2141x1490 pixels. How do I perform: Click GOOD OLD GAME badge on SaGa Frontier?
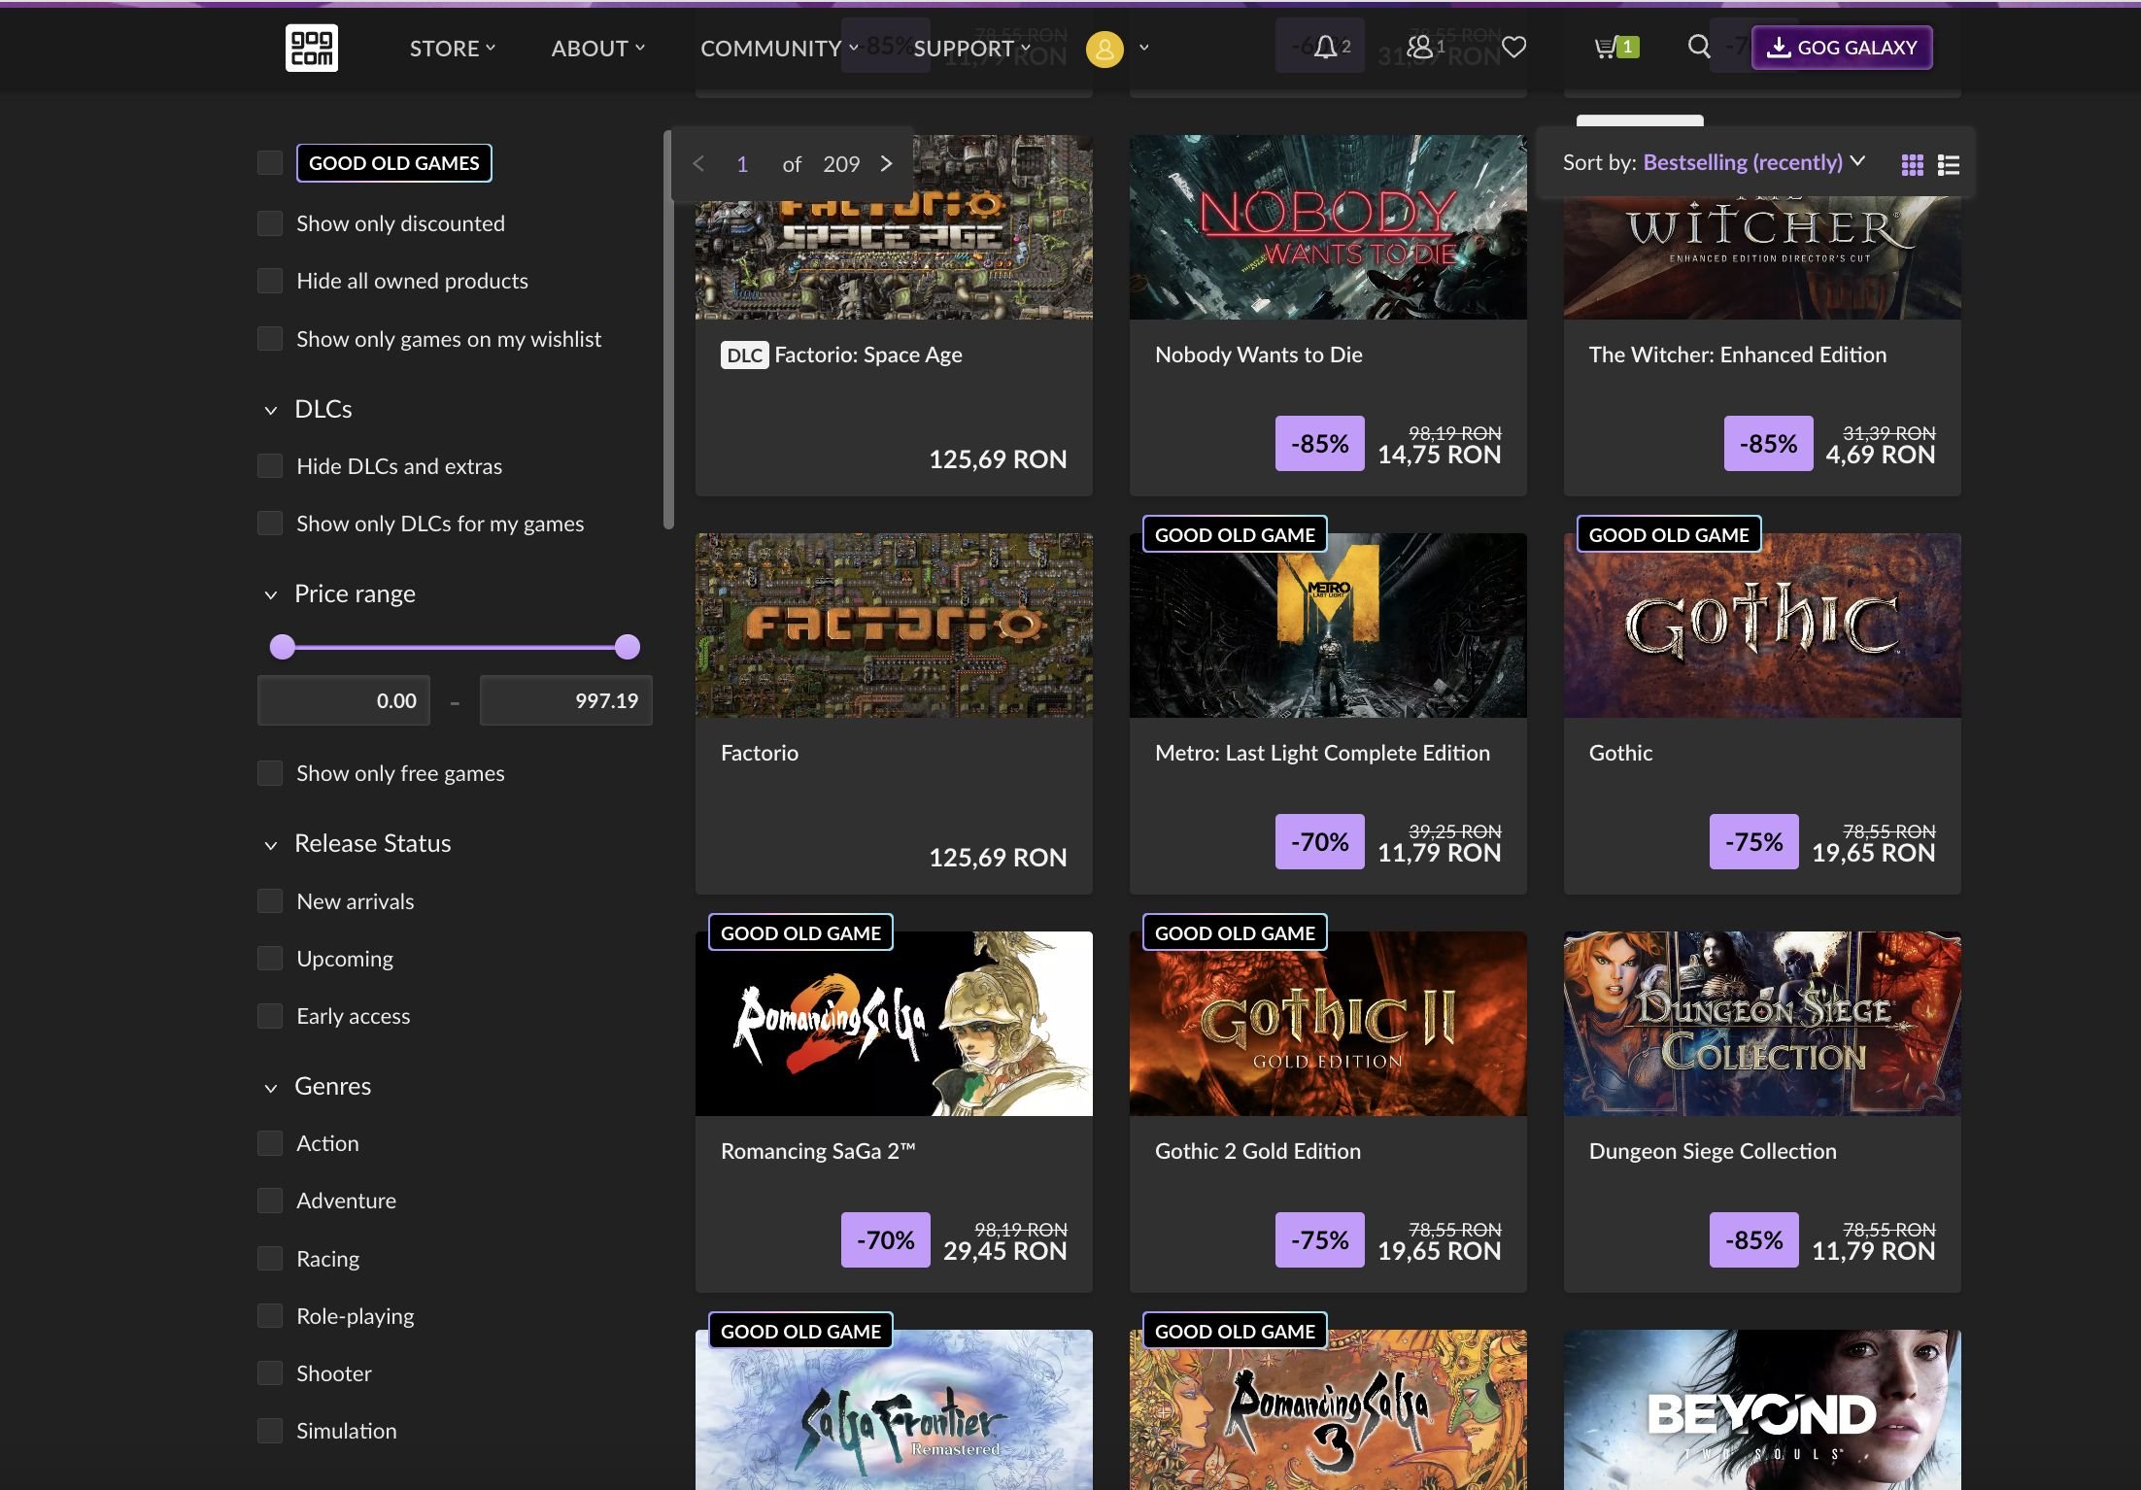coord(800,1331)
